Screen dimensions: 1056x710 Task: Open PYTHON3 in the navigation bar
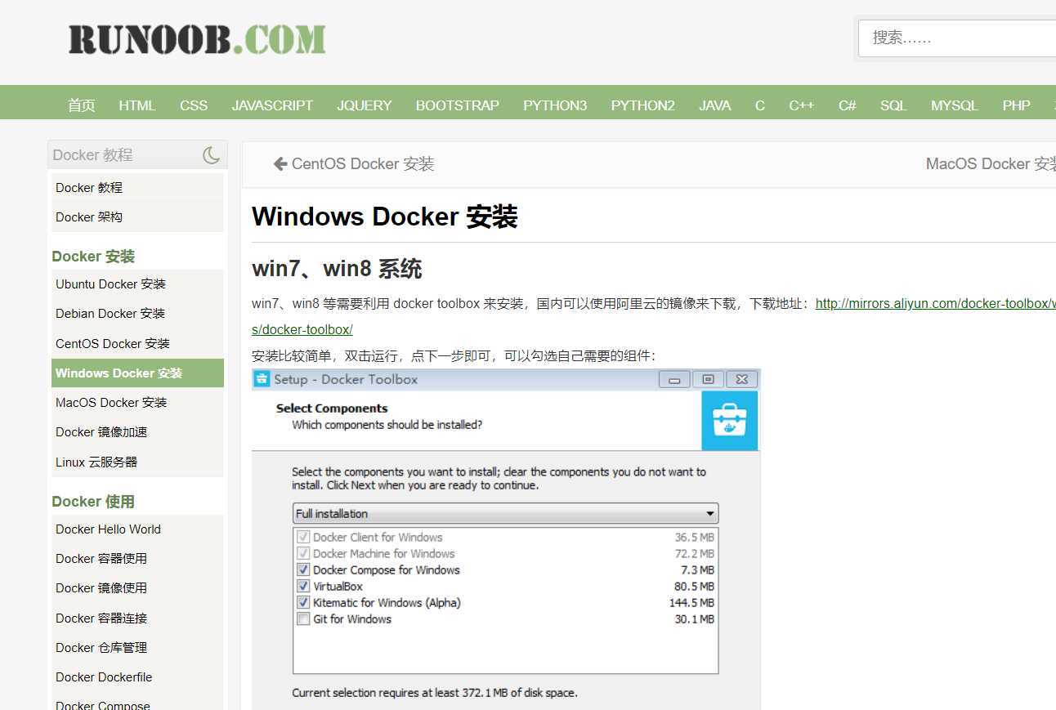click(555, 105)
